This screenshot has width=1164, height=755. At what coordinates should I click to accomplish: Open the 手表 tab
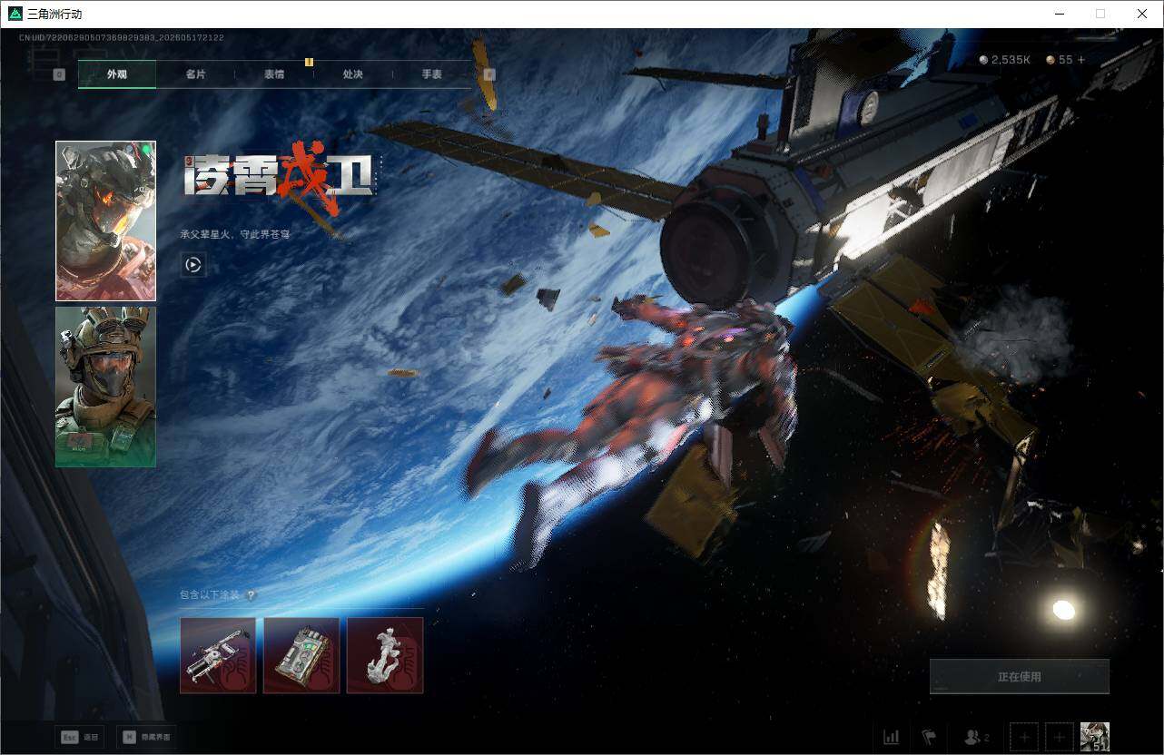(432, 74)
